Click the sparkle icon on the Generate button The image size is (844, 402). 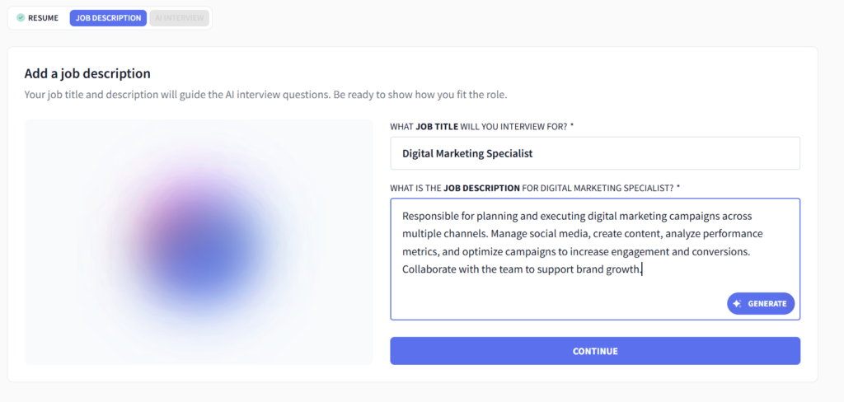tap(738, 304)
